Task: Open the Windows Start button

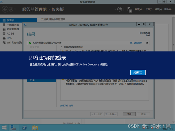Action: click(x=4, y=127)
